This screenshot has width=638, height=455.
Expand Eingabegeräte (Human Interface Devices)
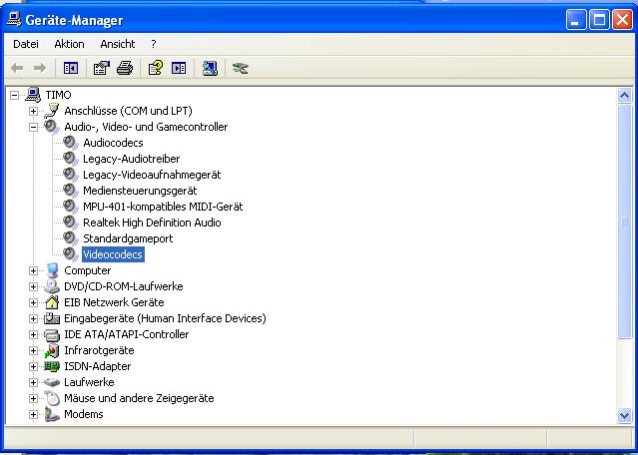coord(33,318)
